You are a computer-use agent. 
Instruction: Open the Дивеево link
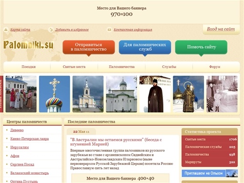[17, 130]
